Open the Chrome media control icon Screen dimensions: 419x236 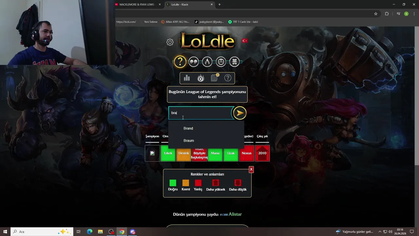(398, 14)
